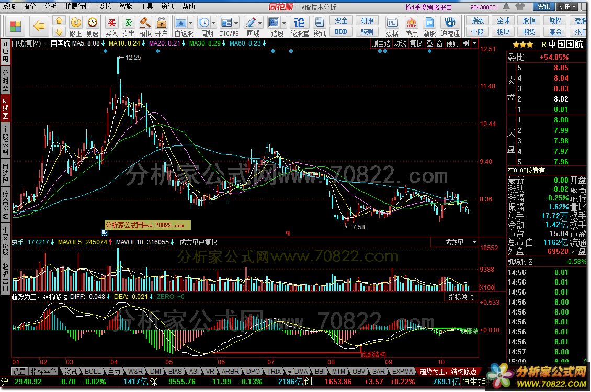This screenshot has height=392, width=591.
Task: Click the 指标说明 button
Action: 461,297
